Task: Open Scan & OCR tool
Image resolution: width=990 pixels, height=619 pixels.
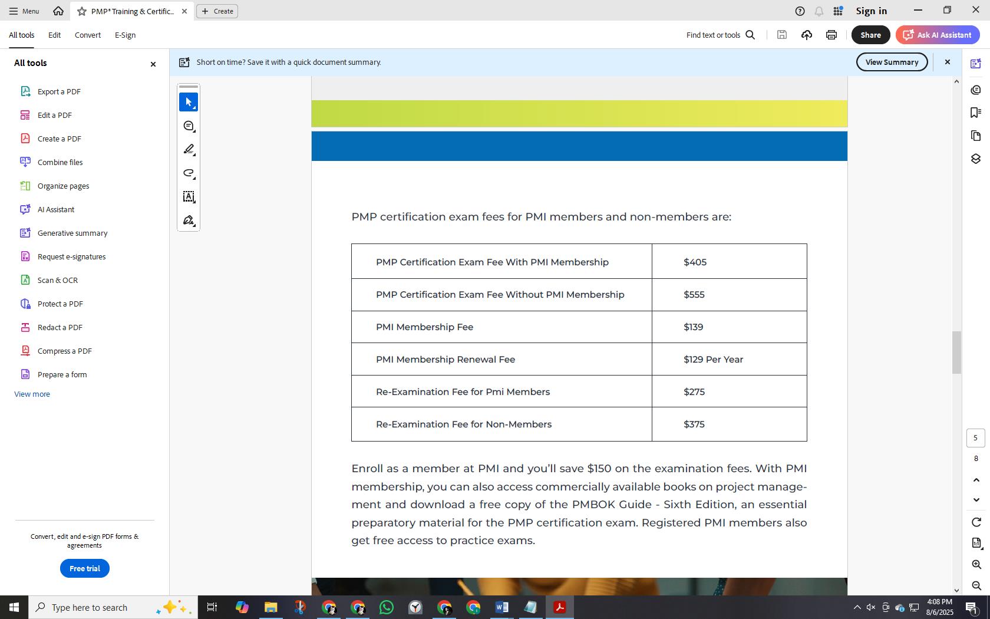Action: tap(57, 280)
